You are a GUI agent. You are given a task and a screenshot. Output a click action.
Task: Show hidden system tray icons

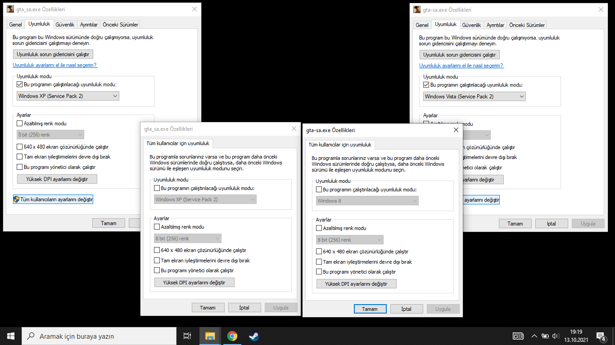534,336
